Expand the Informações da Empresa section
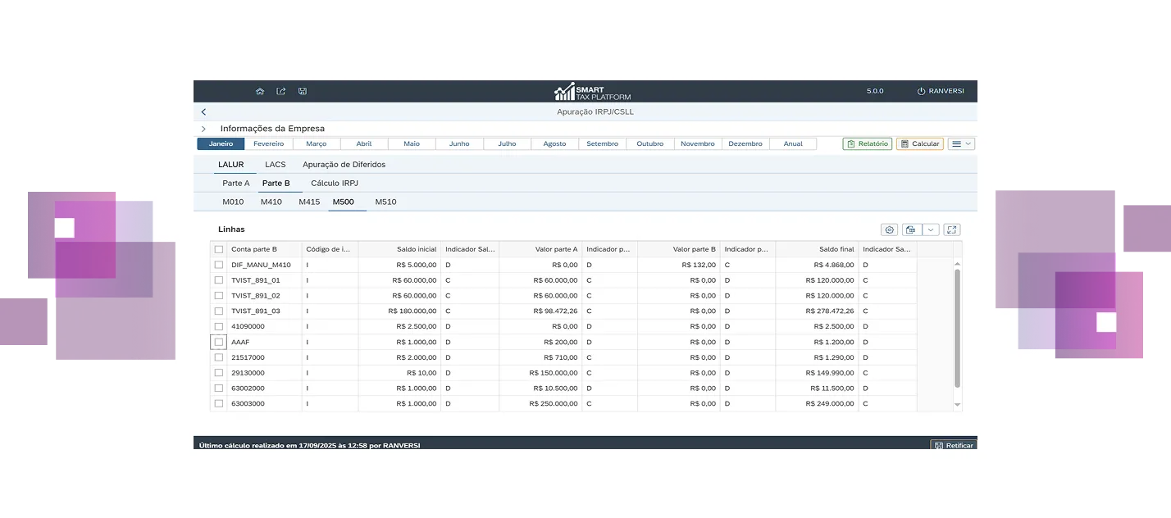 point(203,129)
